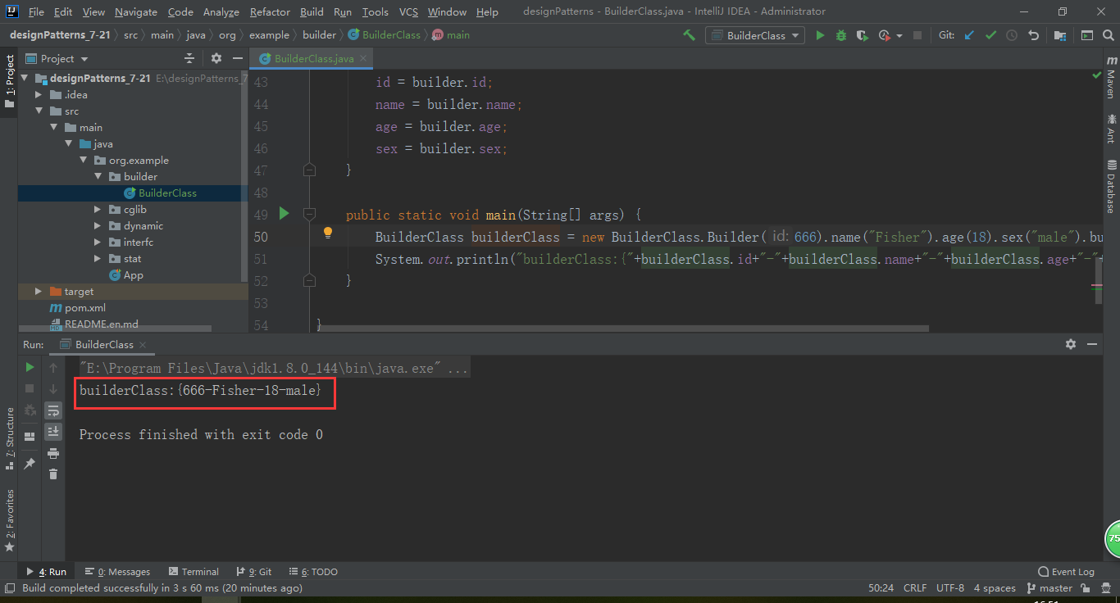Collapse the fold marker at the main method

(309, 214)
